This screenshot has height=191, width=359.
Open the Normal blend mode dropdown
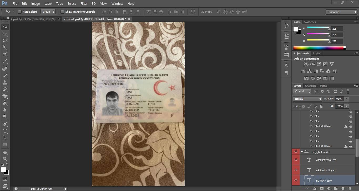[x=307, y=99]
